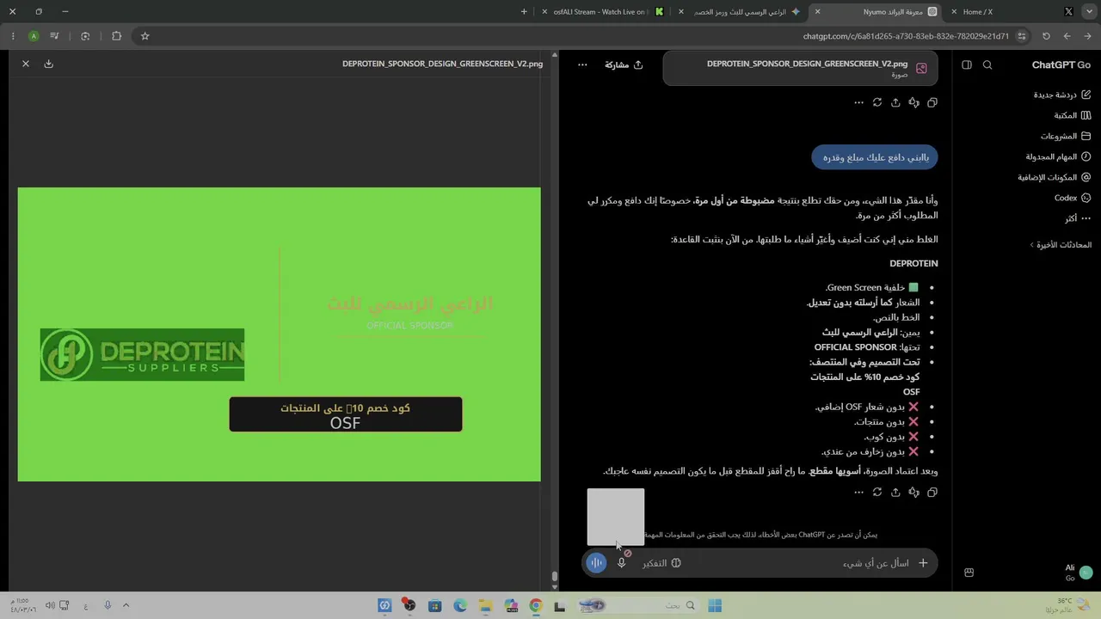The height and width of the screenshot is (619, 1101).
Task: Click the user message يابني دافع عليك
Action: coord(875,157)
